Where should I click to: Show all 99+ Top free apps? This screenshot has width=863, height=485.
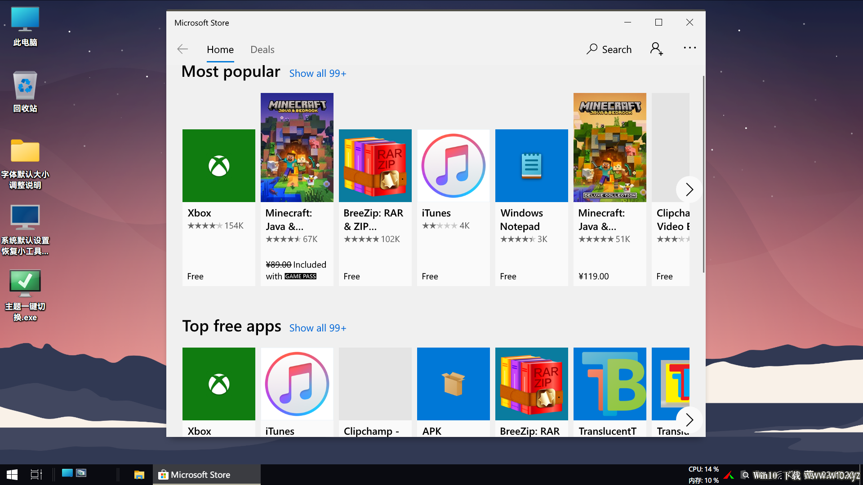318,328
